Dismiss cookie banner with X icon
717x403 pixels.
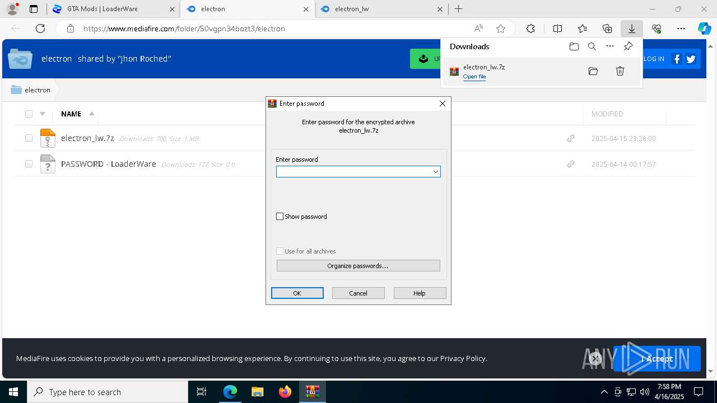[x=595, y=359]
